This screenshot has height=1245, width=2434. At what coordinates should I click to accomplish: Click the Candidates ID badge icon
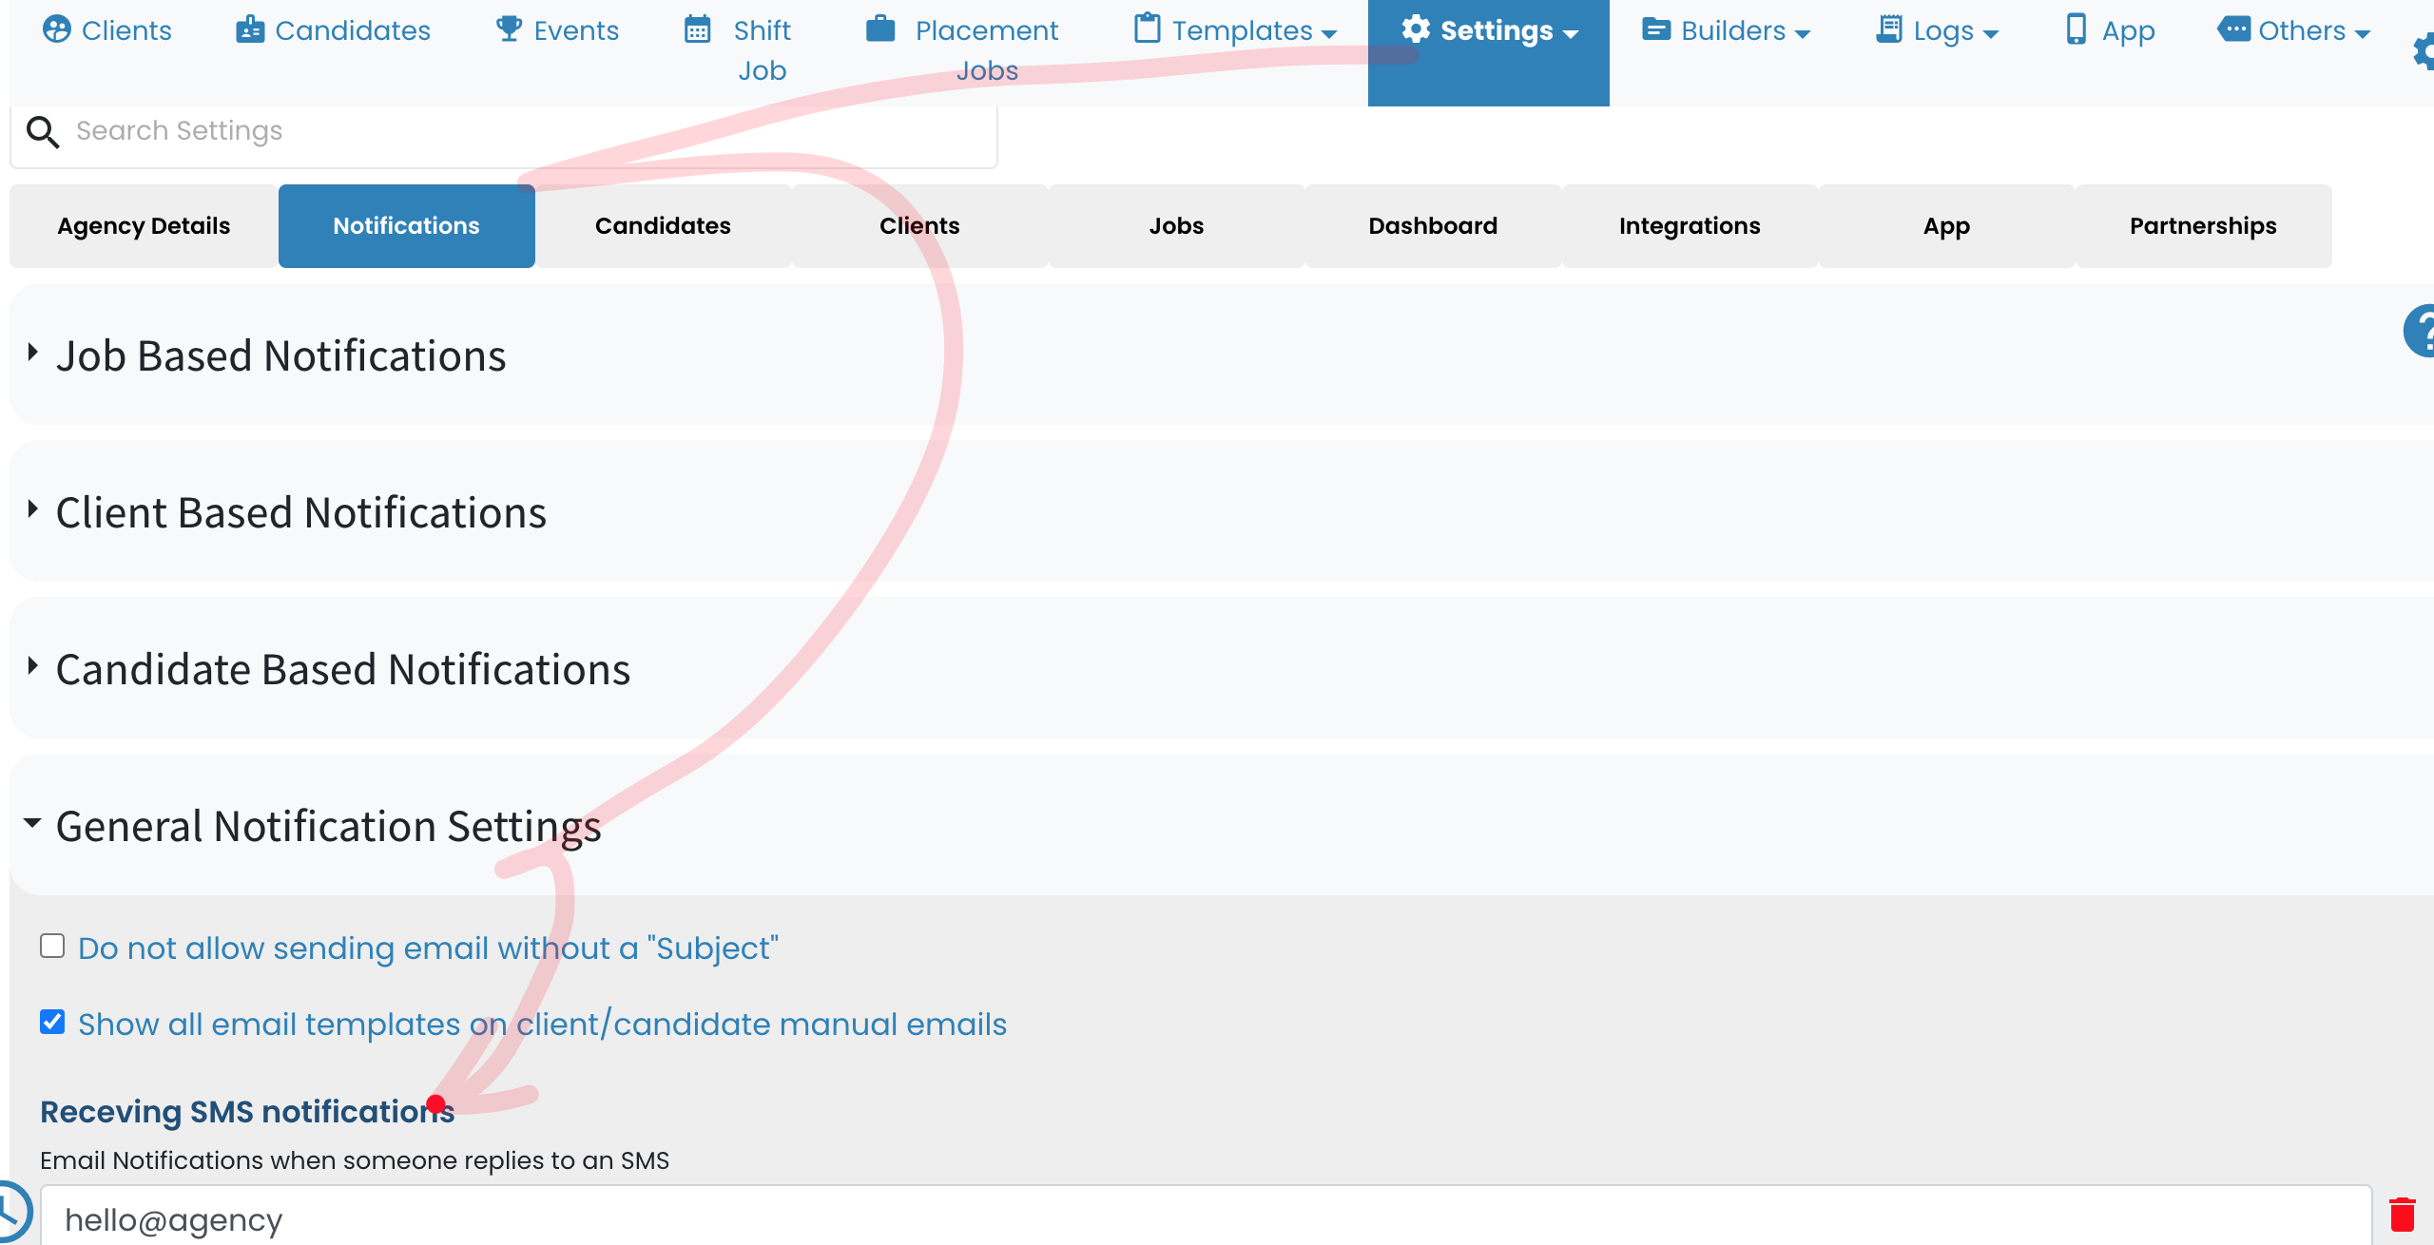pos(250,29)
